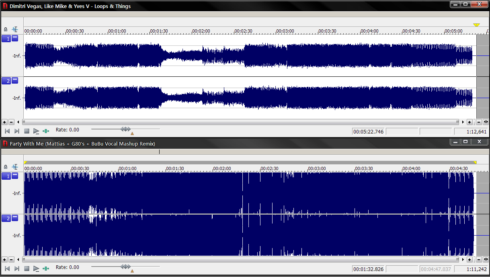
Task: Click the 1:11,242 zoom ratio field
Action: (471, 269)
